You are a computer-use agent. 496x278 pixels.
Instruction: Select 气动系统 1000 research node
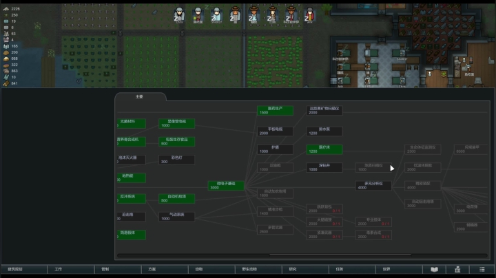pos(176,216)
